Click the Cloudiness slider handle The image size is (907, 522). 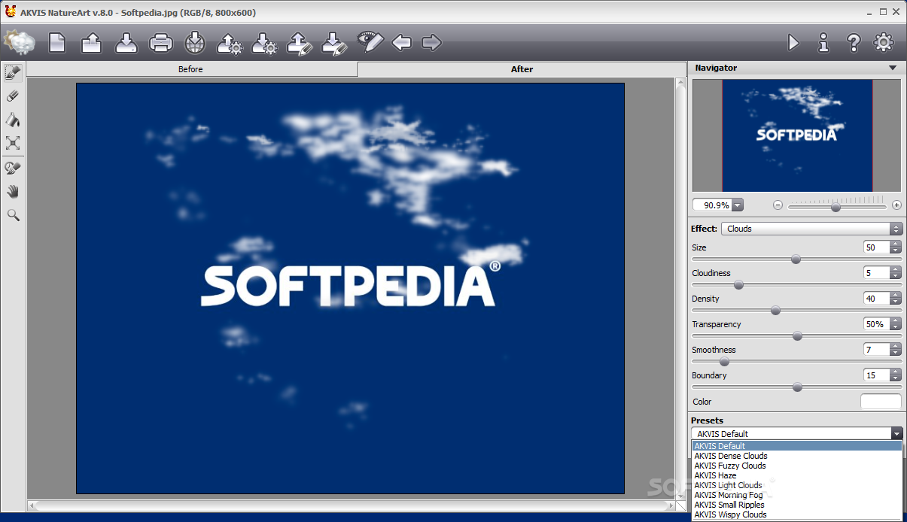point(738,285)
